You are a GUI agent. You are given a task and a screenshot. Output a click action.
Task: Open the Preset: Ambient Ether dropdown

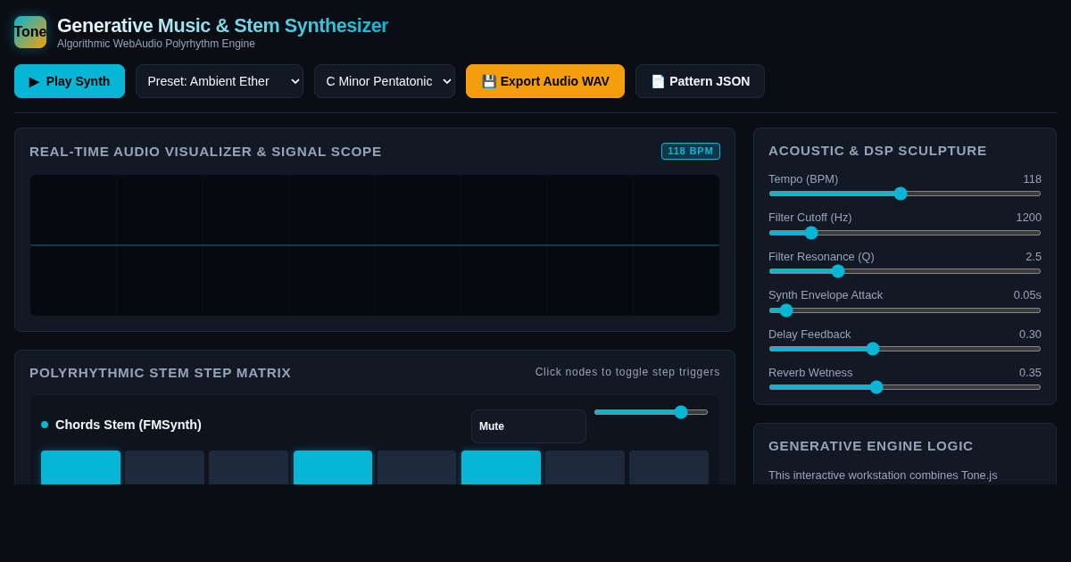[220, 81]
